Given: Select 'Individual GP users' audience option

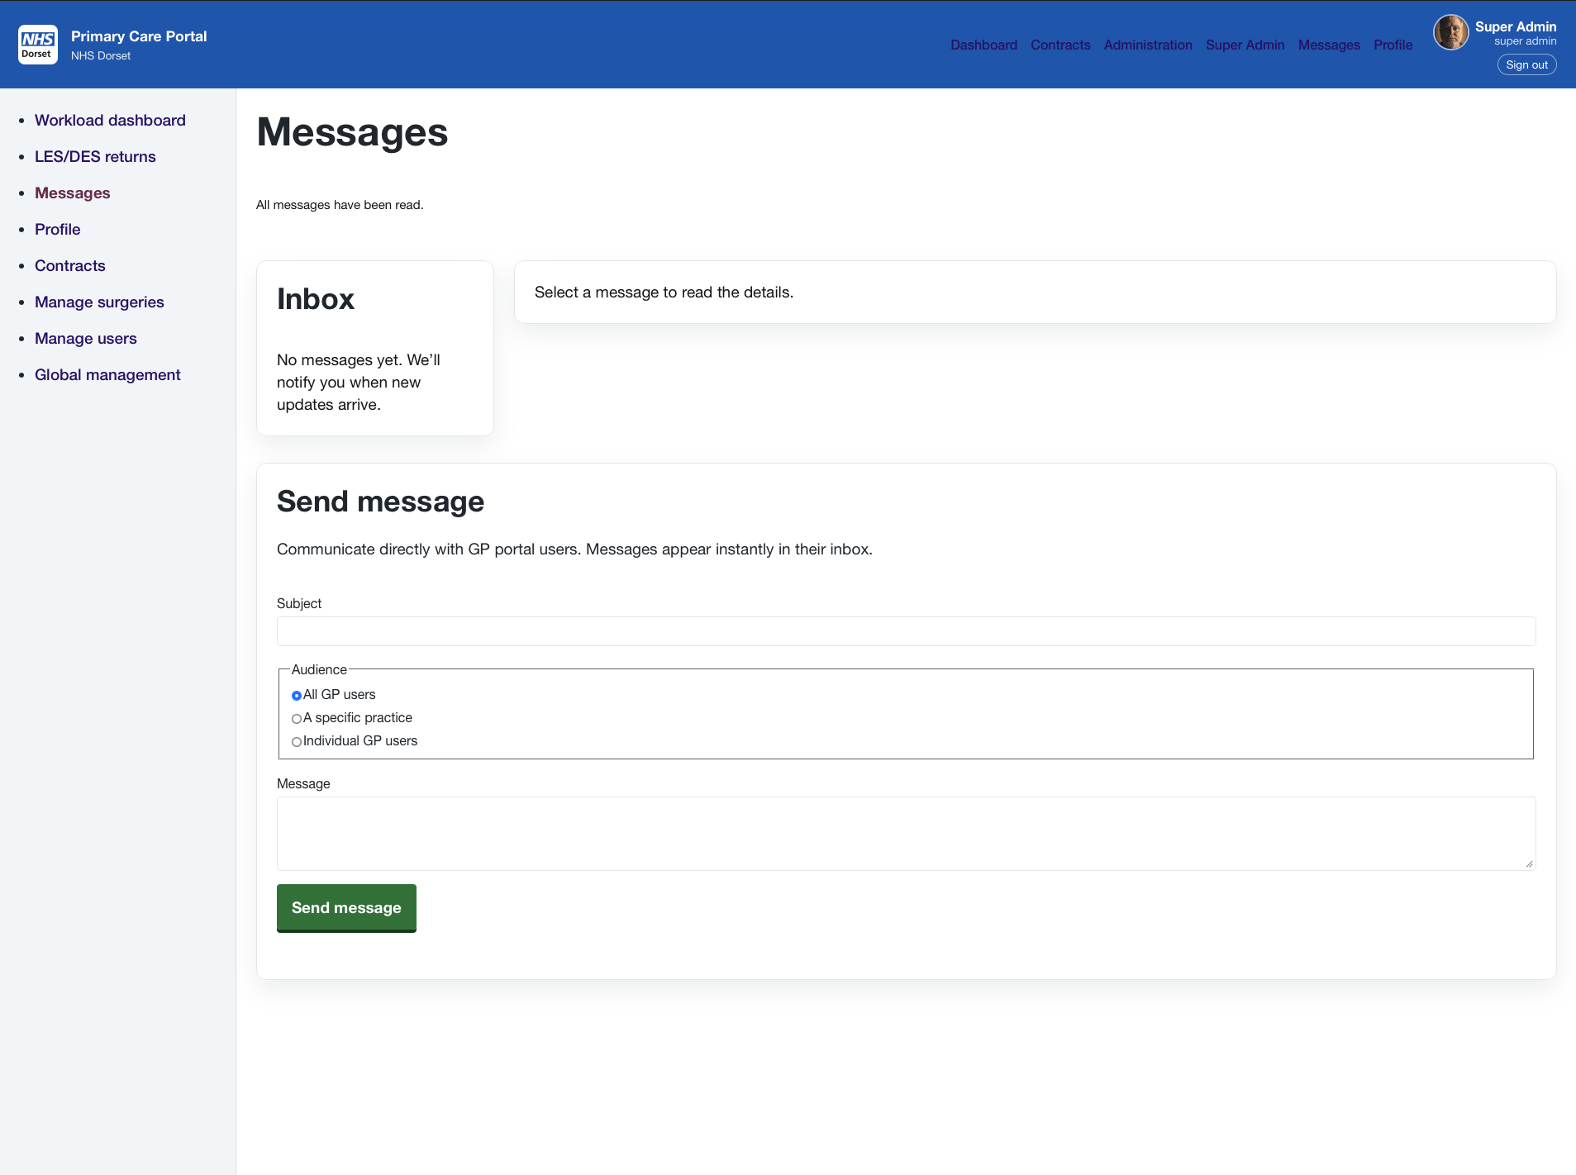Looking at the screenshot, I should tap(296, 742).
